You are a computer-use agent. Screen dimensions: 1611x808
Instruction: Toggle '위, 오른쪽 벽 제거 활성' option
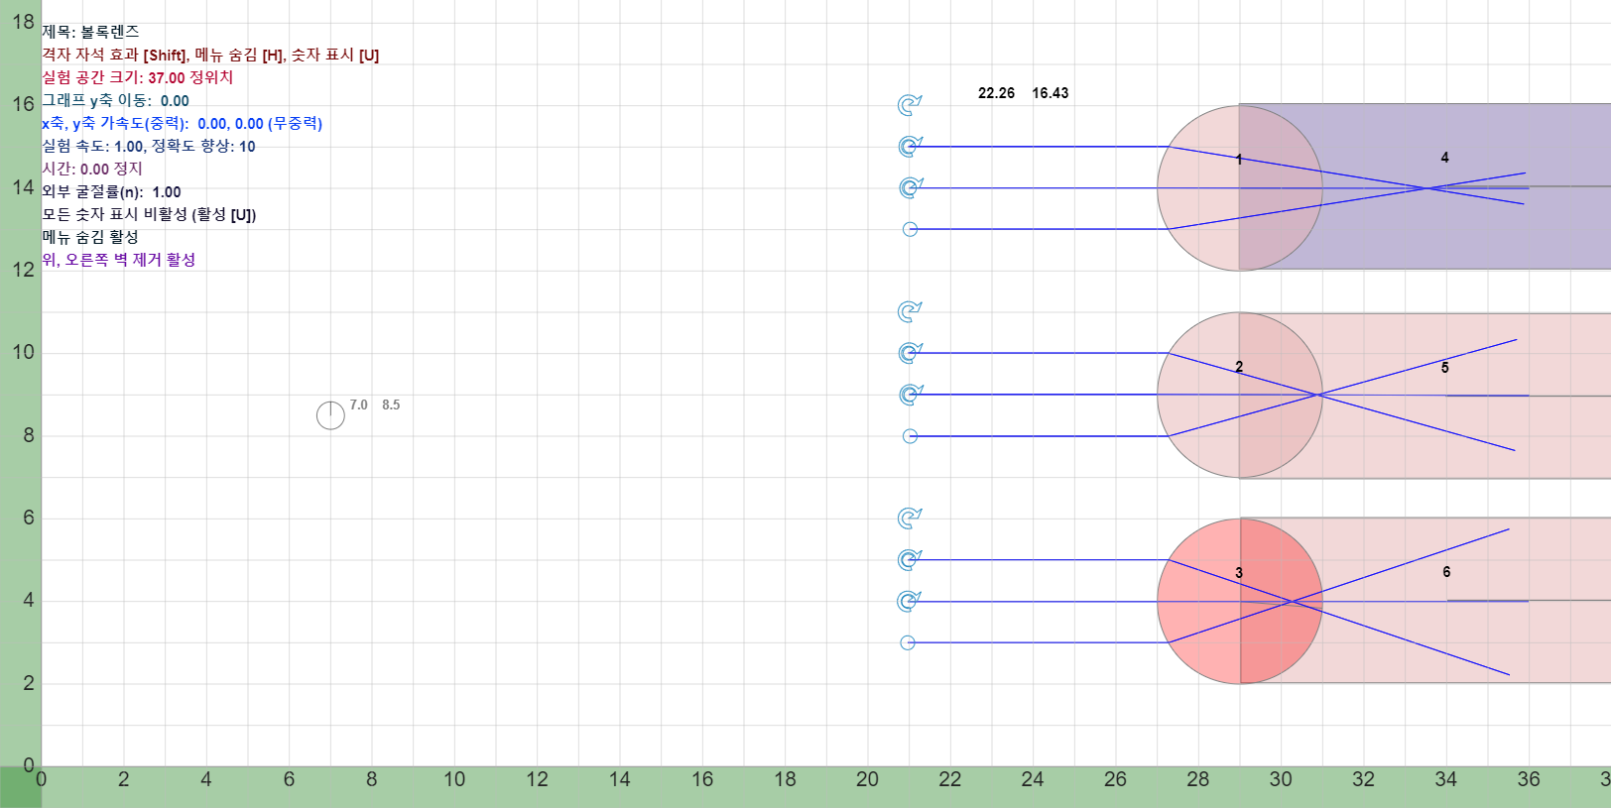(x=118, y=260)
